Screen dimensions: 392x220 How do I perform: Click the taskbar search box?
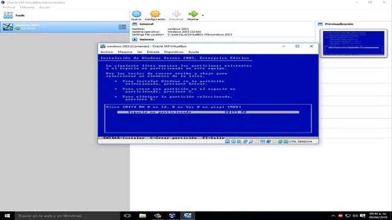tap(67, 216)
